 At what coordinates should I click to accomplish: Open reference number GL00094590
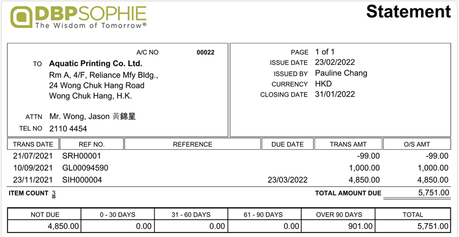(x=85, y=168)
